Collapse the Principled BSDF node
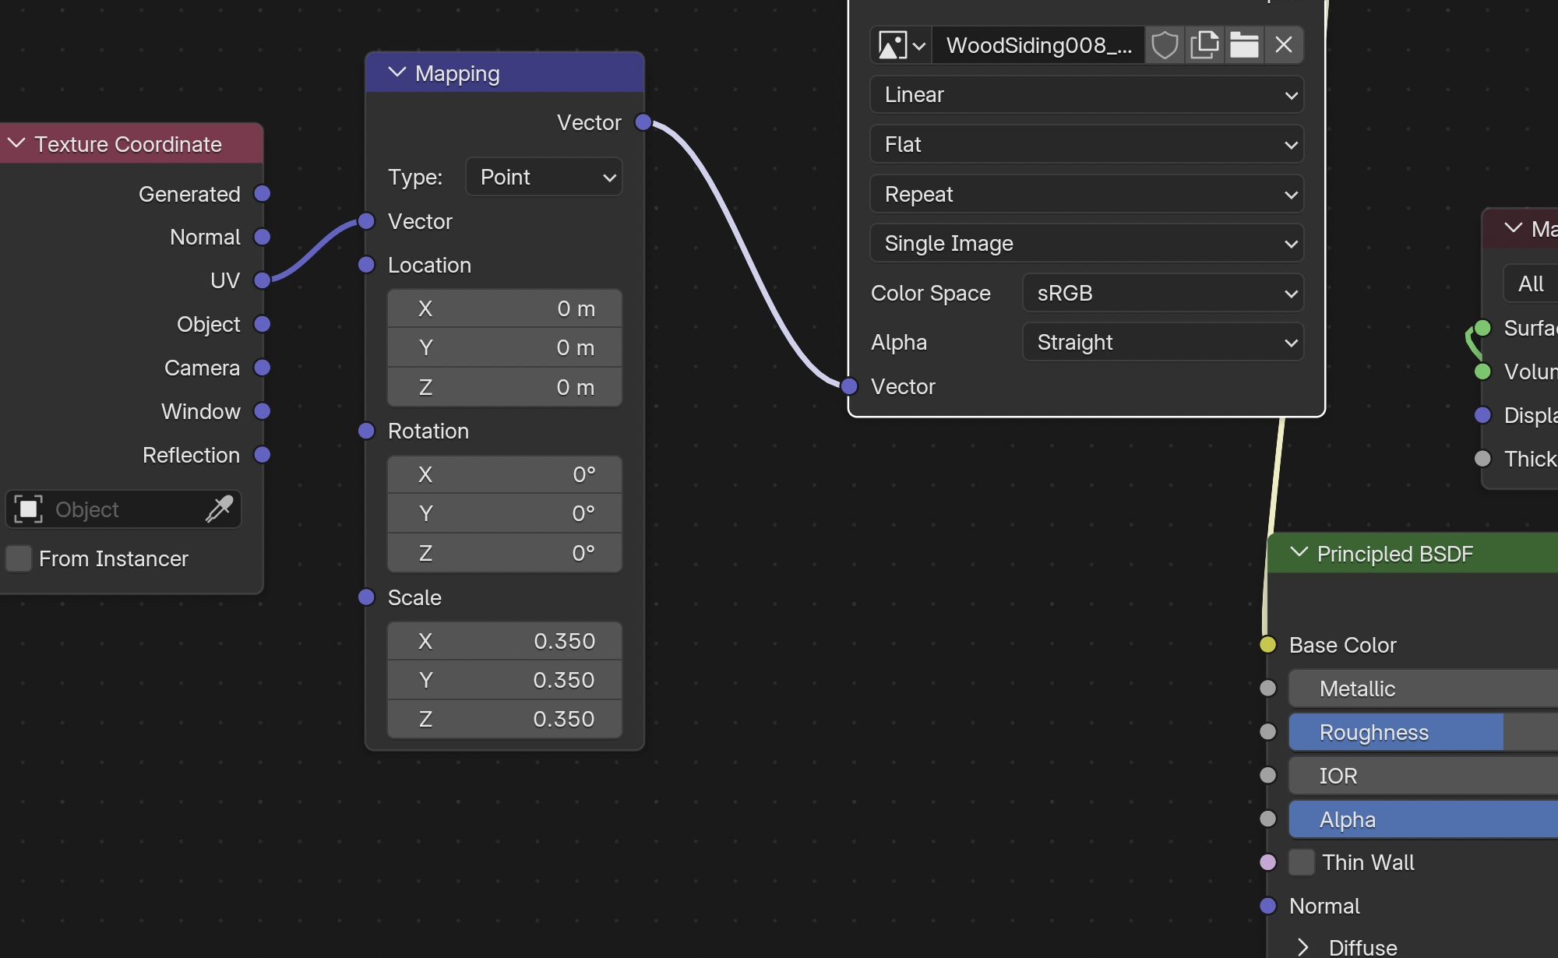Image resolution: width=1558 pixels, height=958 pixels. point(1299,553)
